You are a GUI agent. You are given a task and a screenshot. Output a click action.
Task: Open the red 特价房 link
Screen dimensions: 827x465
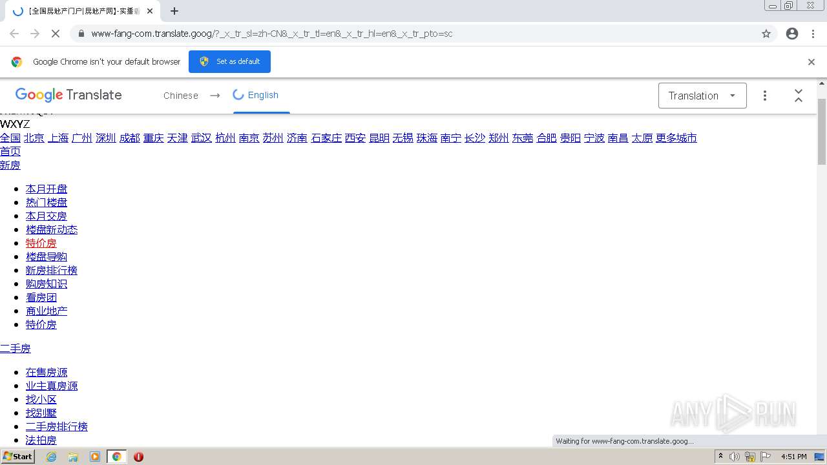pyautogui.click(x=41, y=243)
